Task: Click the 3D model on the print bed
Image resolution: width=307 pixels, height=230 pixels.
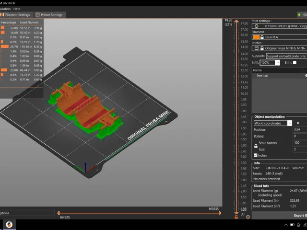Action: click(x=86, y=111)
